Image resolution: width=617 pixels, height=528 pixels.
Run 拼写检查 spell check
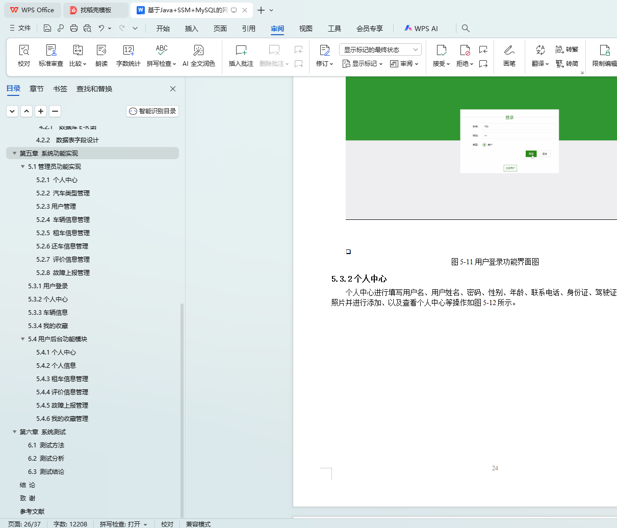[161, 56]
